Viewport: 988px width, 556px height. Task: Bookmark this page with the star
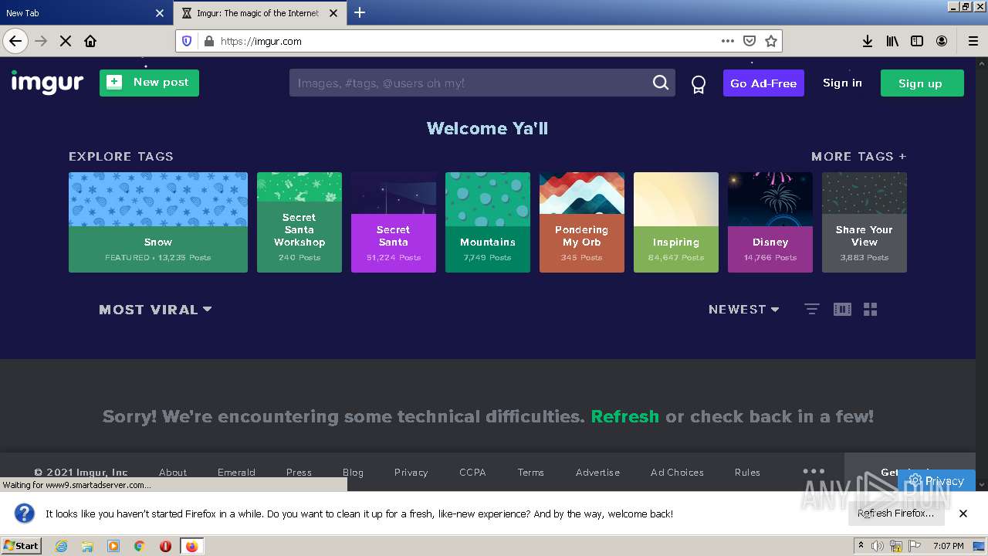770,41
